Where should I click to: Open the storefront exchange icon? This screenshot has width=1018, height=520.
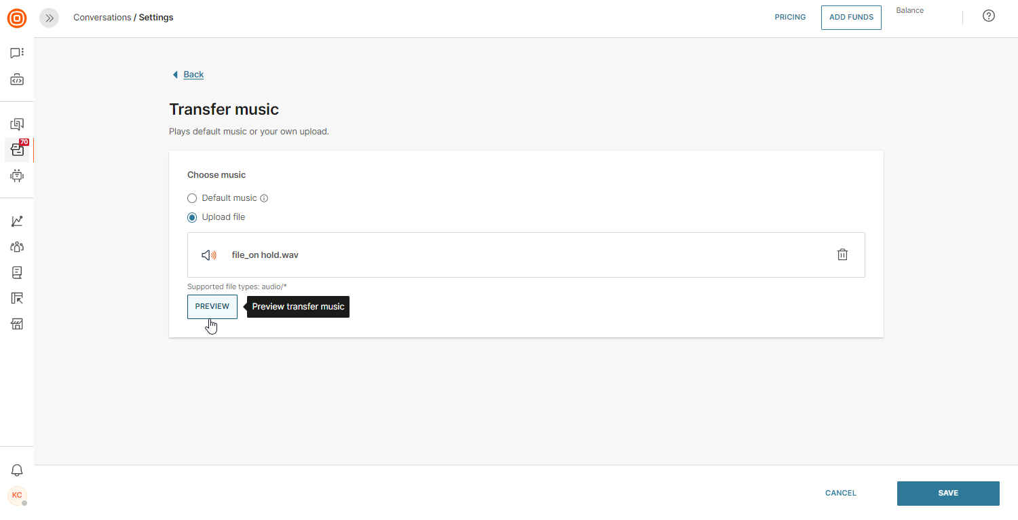[17, 324]
